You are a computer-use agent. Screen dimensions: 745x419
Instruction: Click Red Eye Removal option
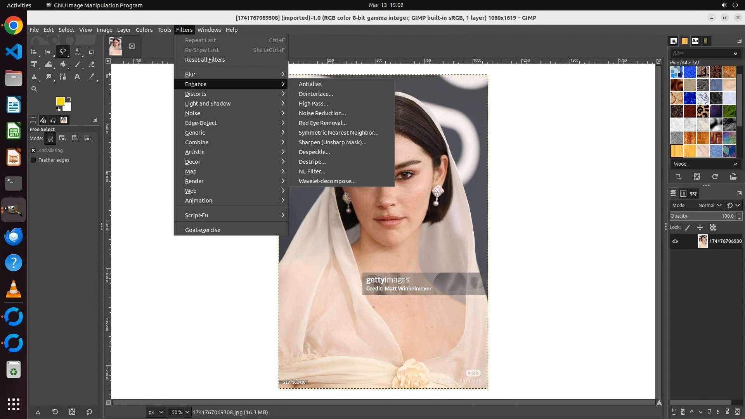click(x=322, y=123)
